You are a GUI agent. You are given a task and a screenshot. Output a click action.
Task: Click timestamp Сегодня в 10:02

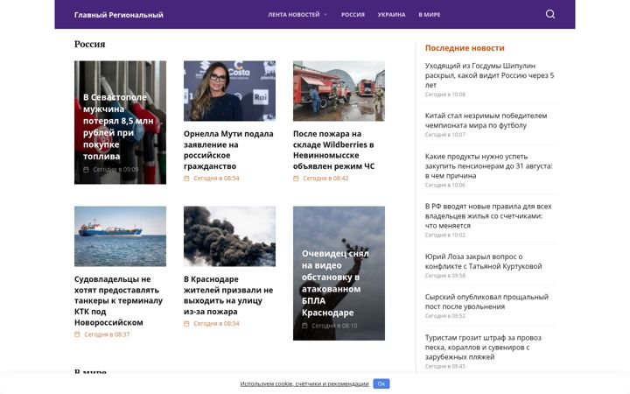(445, 236)
